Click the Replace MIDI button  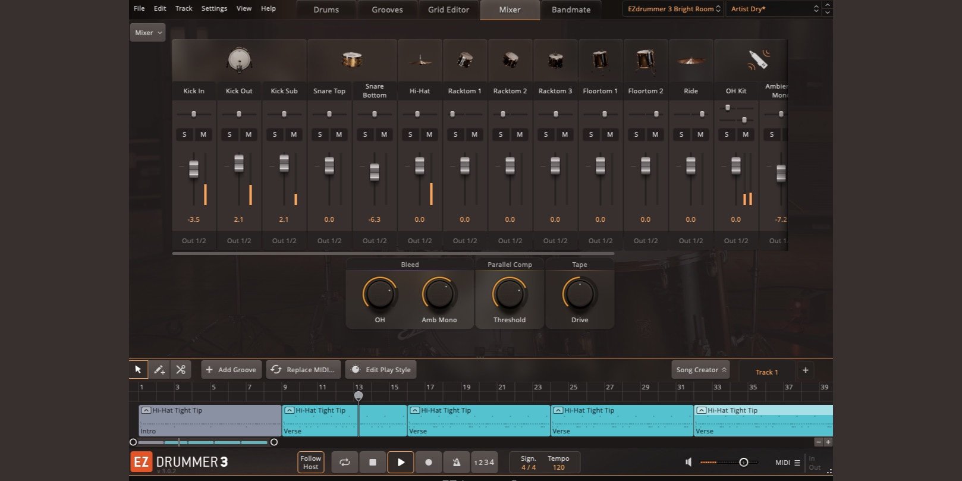tap(303, 370)
